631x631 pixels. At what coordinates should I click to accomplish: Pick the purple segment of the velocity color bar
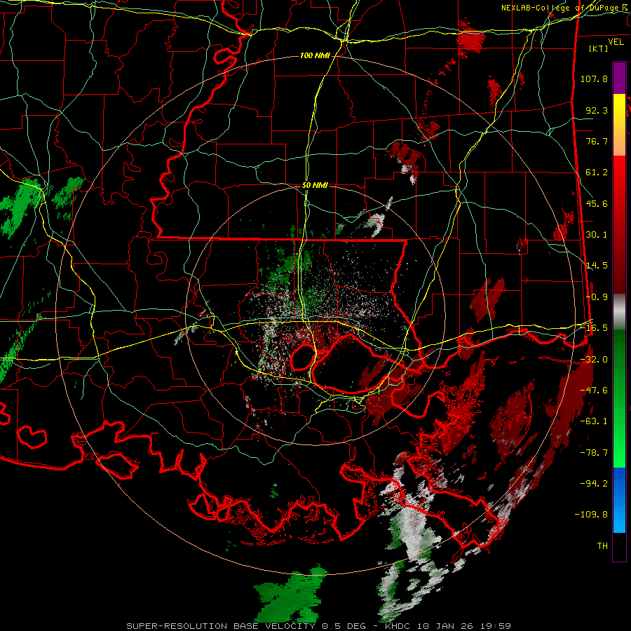click(619, 79)
